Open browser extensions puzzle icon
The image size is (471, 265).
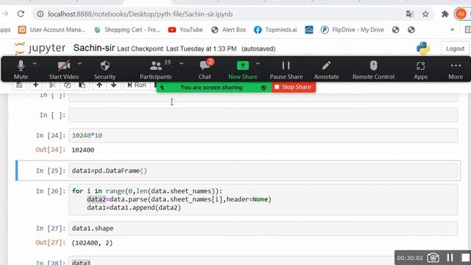445,14
